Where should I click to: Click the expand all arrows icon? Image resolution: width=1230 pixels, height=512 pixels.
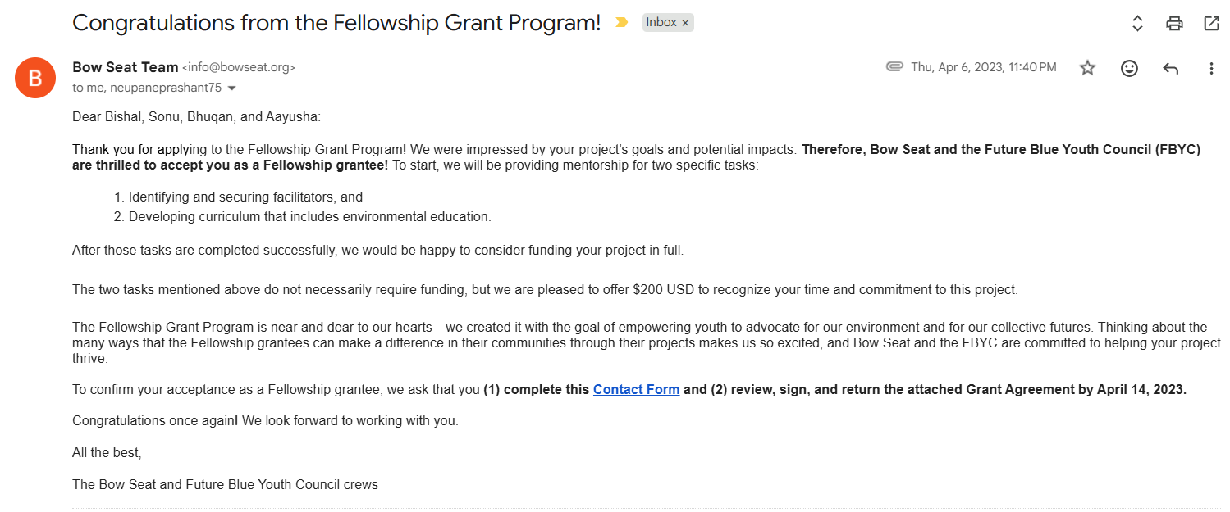coord(1137,23)
